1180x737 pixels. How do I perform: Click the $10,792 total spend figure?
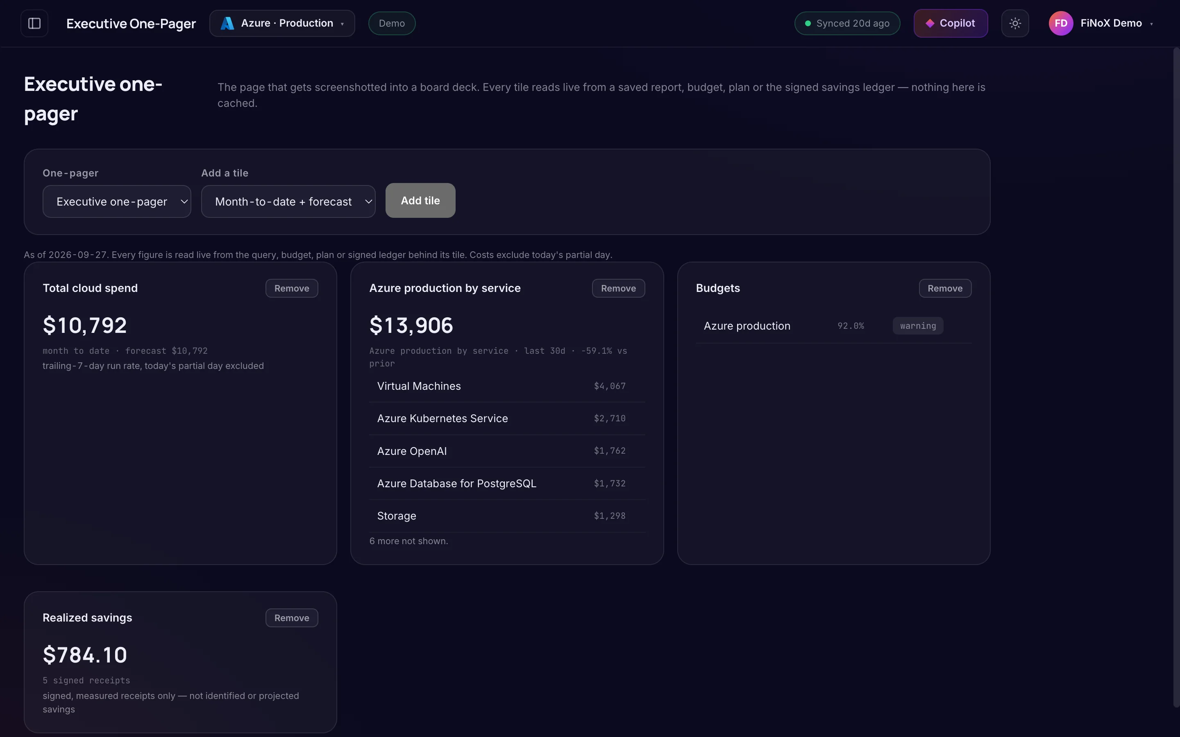click(x=85, y=325)
